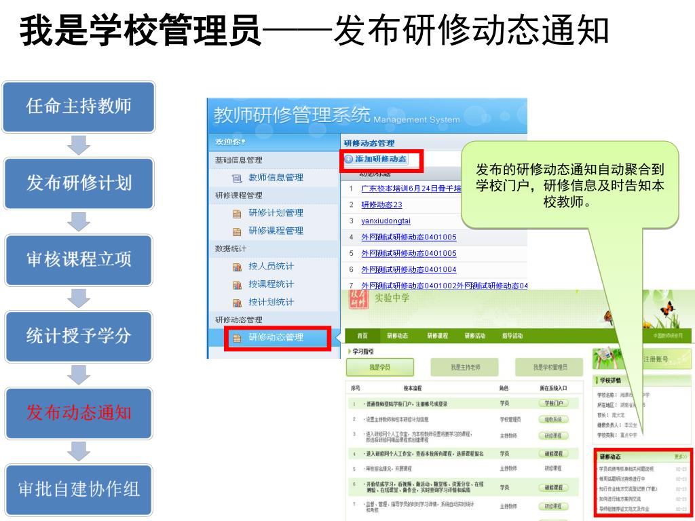
Task: Open 研修课程管理 in the sidebar
Action: pyautogui.click(x=276, y=231)
